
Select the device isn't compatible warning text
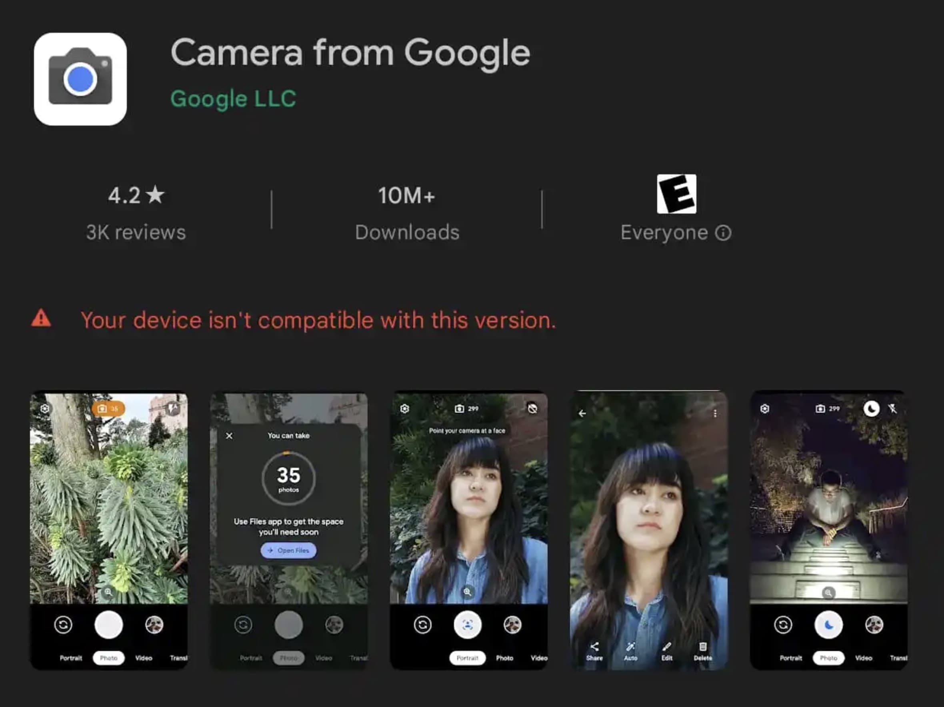tap(318, 320)
